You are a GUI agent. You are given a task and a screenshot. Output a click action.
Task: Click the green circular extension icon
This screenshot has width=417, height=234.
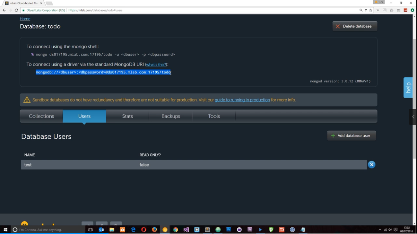click(413, 10)
